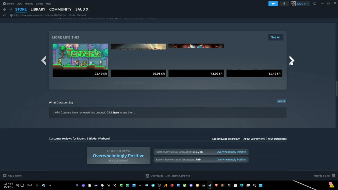The height and width of the screenshot is (190, 338).
Task: Click the Windows Start button
Action: pyautogui.click(x=261, y=185)
